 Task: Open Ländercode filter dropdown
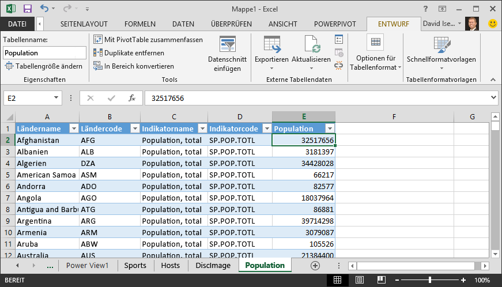[x=135, y=129]
